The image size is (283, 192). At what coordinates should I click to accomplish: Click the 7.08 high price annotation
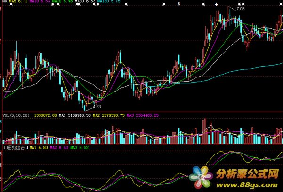[x=241, y=8]
